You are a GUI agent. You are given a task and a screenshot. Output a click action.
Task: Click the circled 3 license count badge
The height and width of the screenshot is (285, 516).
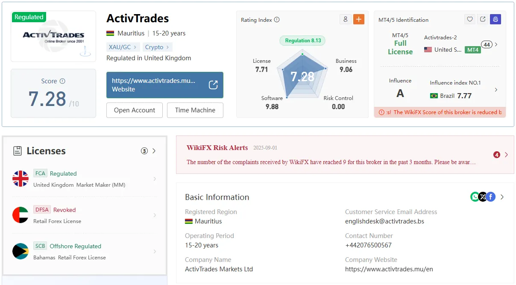click(x=144, y=151)
